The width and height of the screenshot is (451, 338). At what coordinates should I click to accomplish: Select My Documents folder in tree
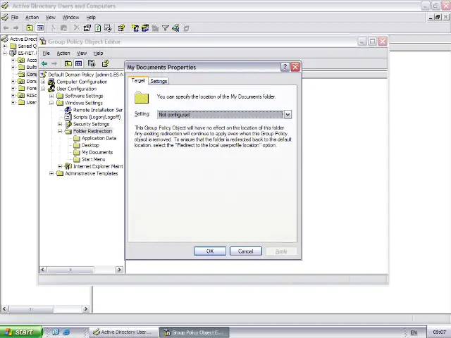(97, 152)
